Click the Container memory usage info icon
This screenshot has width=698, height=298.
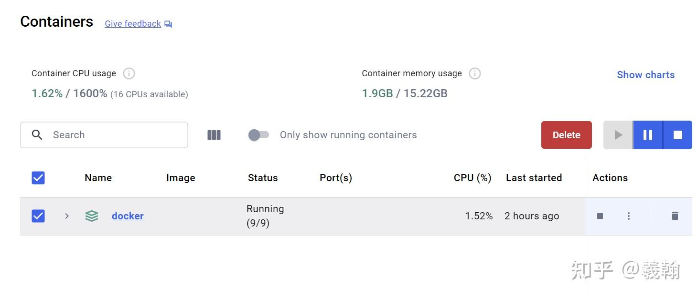[x=474, y=73]
